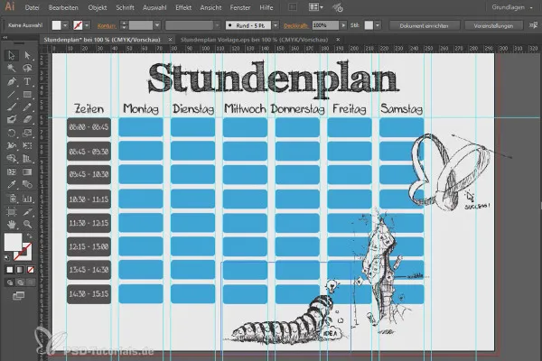Select the Eraser tool
Screen dimensions: 542x361
pyautogui.click(x=27, y=120)
